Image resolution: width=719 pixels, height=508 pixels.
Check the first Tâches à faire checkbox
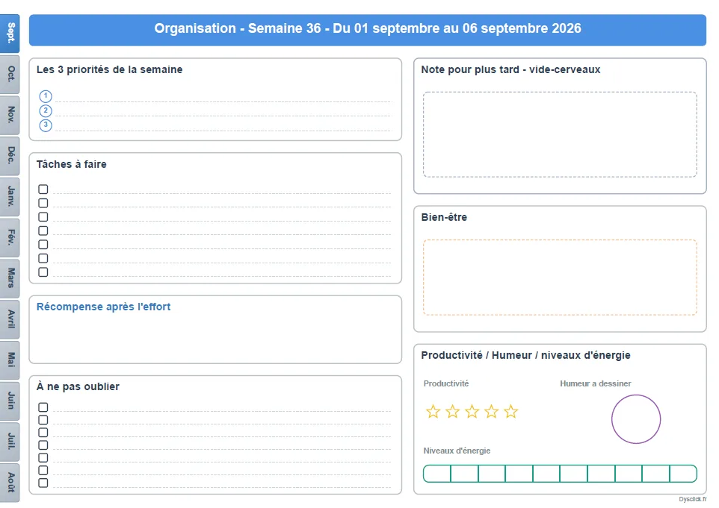coord(43,189)
